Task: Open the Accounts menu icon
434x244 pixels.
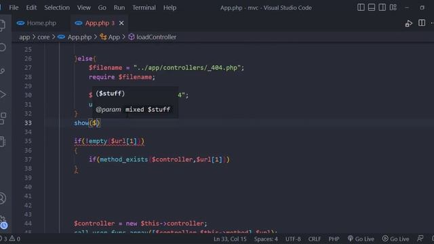Action: tap(3, 198)
